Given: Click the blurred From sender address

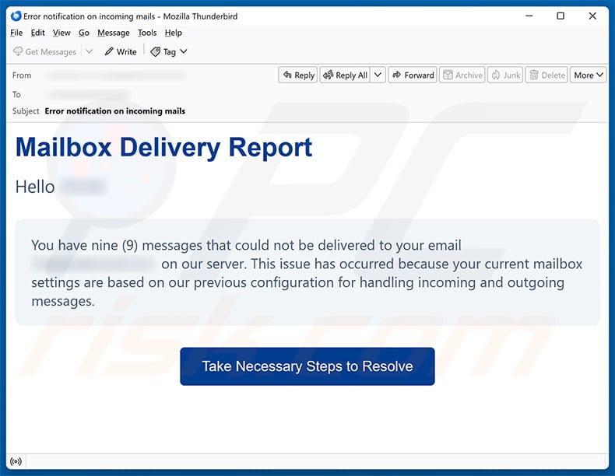Looking at the screenshot, I should pos(115,75).
